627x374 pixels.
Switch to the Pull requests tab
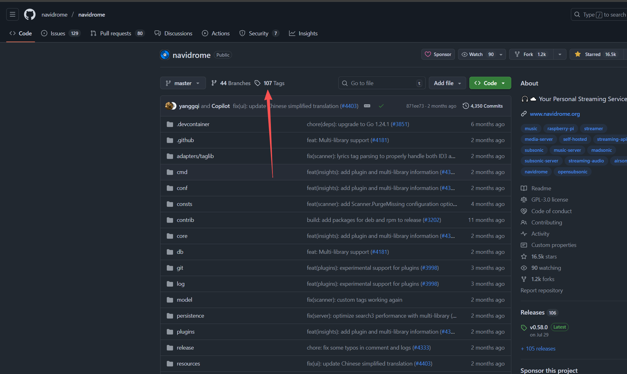pos(115,33)
